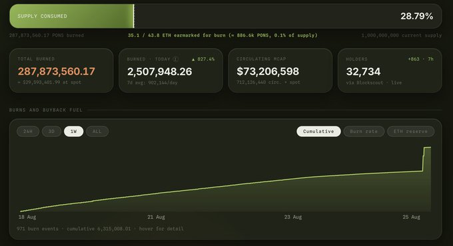The width and height of the screenshot is (453, 246).
Task: Select the 3D time range
Action: point(51,132)
